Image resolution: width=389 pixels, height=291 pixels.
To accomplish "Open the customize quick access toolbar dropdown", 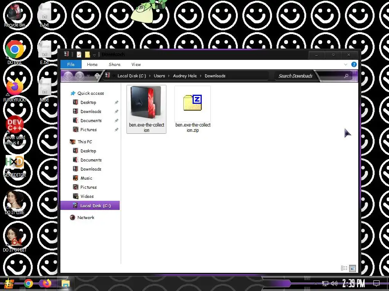I will coord(94,55).
